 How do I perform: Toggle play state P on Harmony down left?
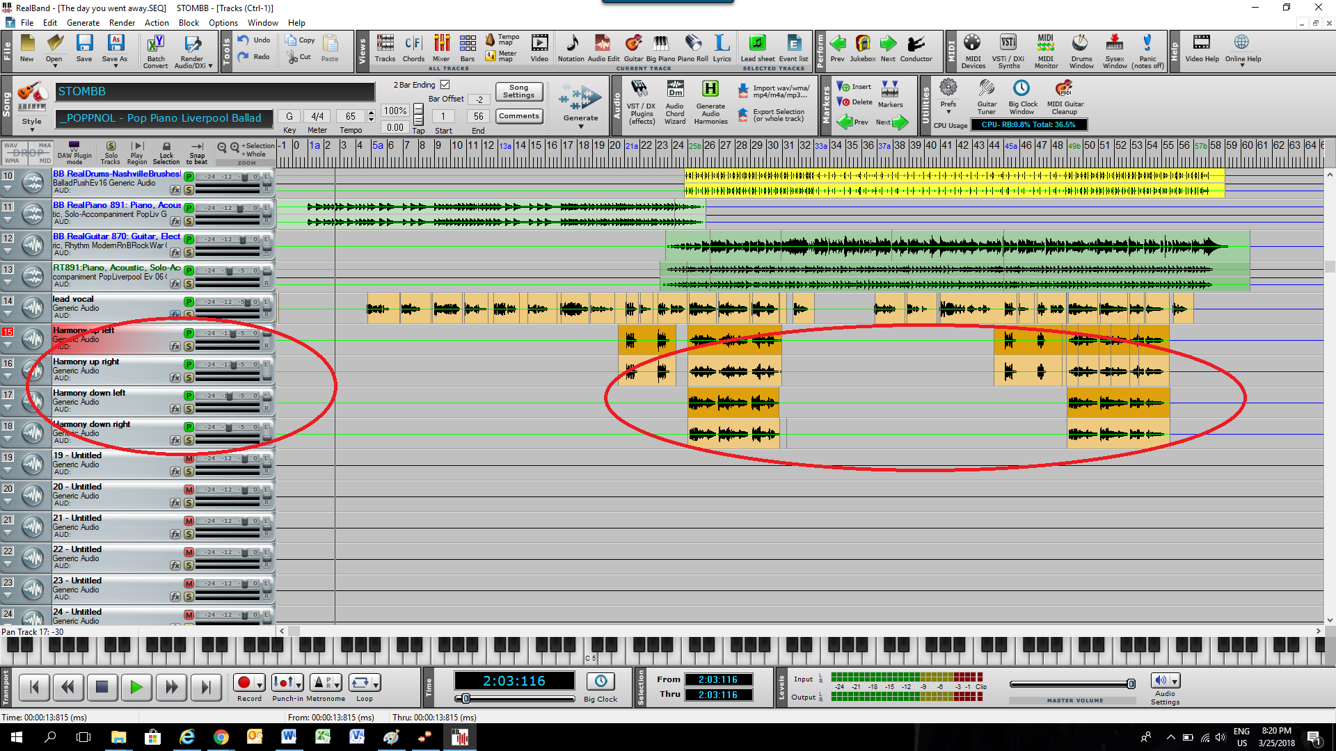[x=189, y=396]
